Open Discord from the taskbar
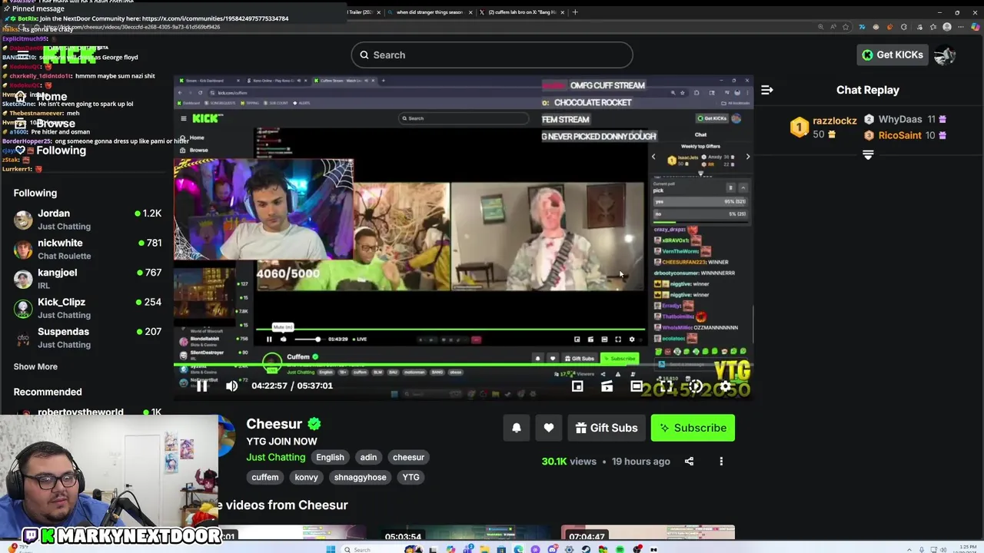This screenshot has width=984, height=553. click(552, 549)
